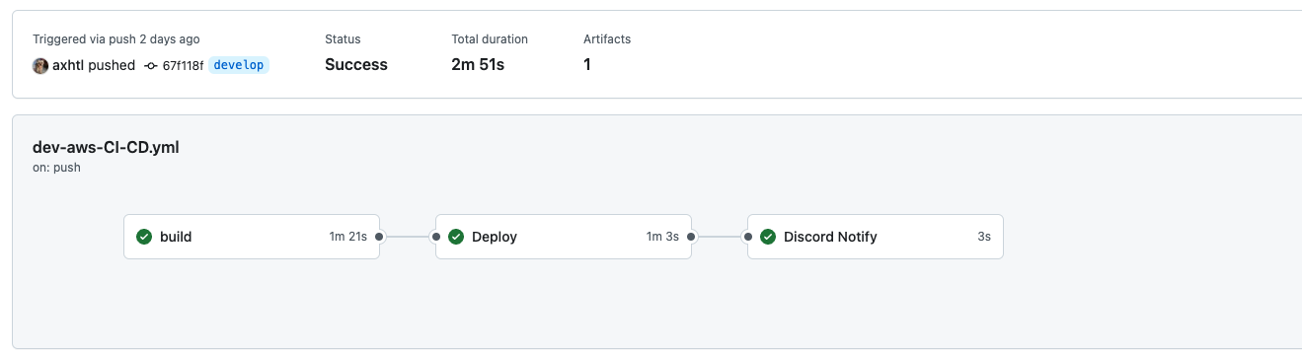Click the 1m 21s build duration
This screenshot has width=1302, height=356.
(348, 237)
